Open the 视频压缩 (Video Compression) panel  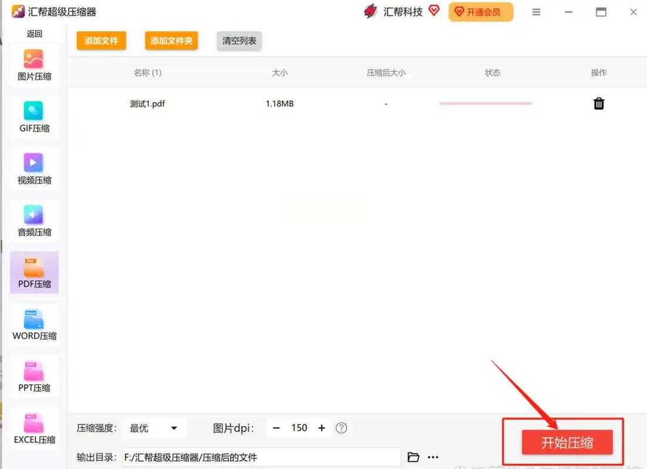(33, 169)
